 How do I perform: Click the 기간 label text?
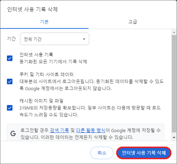(x=11, y=39)
